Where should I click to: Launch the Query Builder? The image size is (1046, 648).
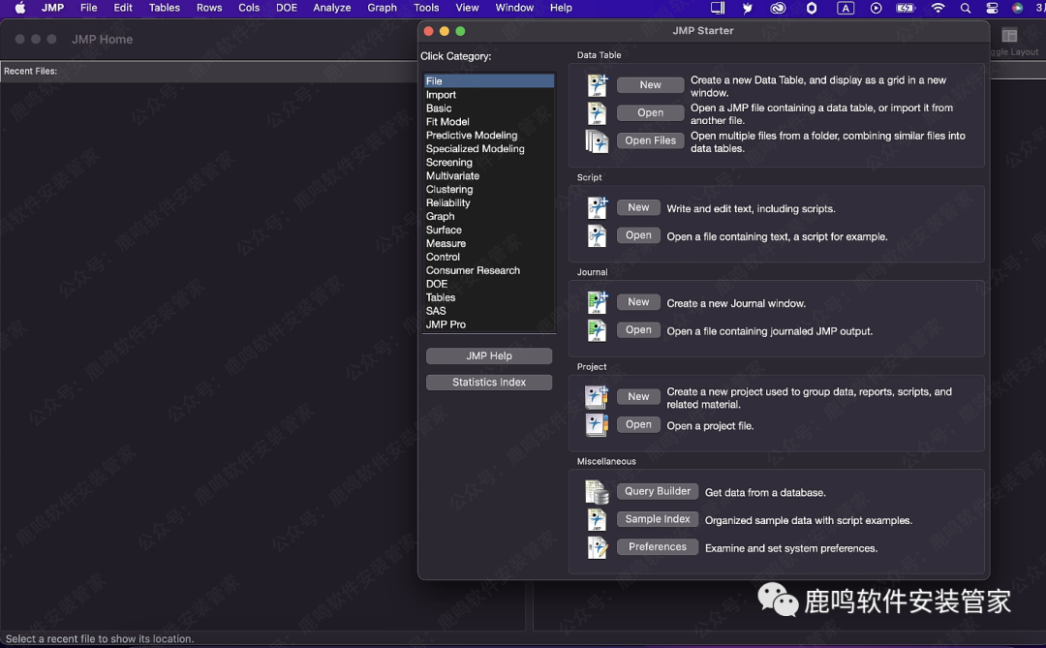(658, 492)
